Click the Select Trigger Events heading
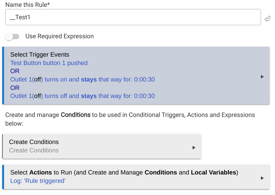Viewport: 275px width, 195px height. coord(40,54)
